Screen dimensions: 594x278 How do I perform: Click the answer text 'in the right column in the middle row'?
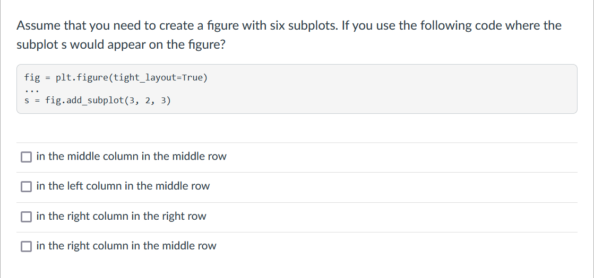tap(126, 246)
